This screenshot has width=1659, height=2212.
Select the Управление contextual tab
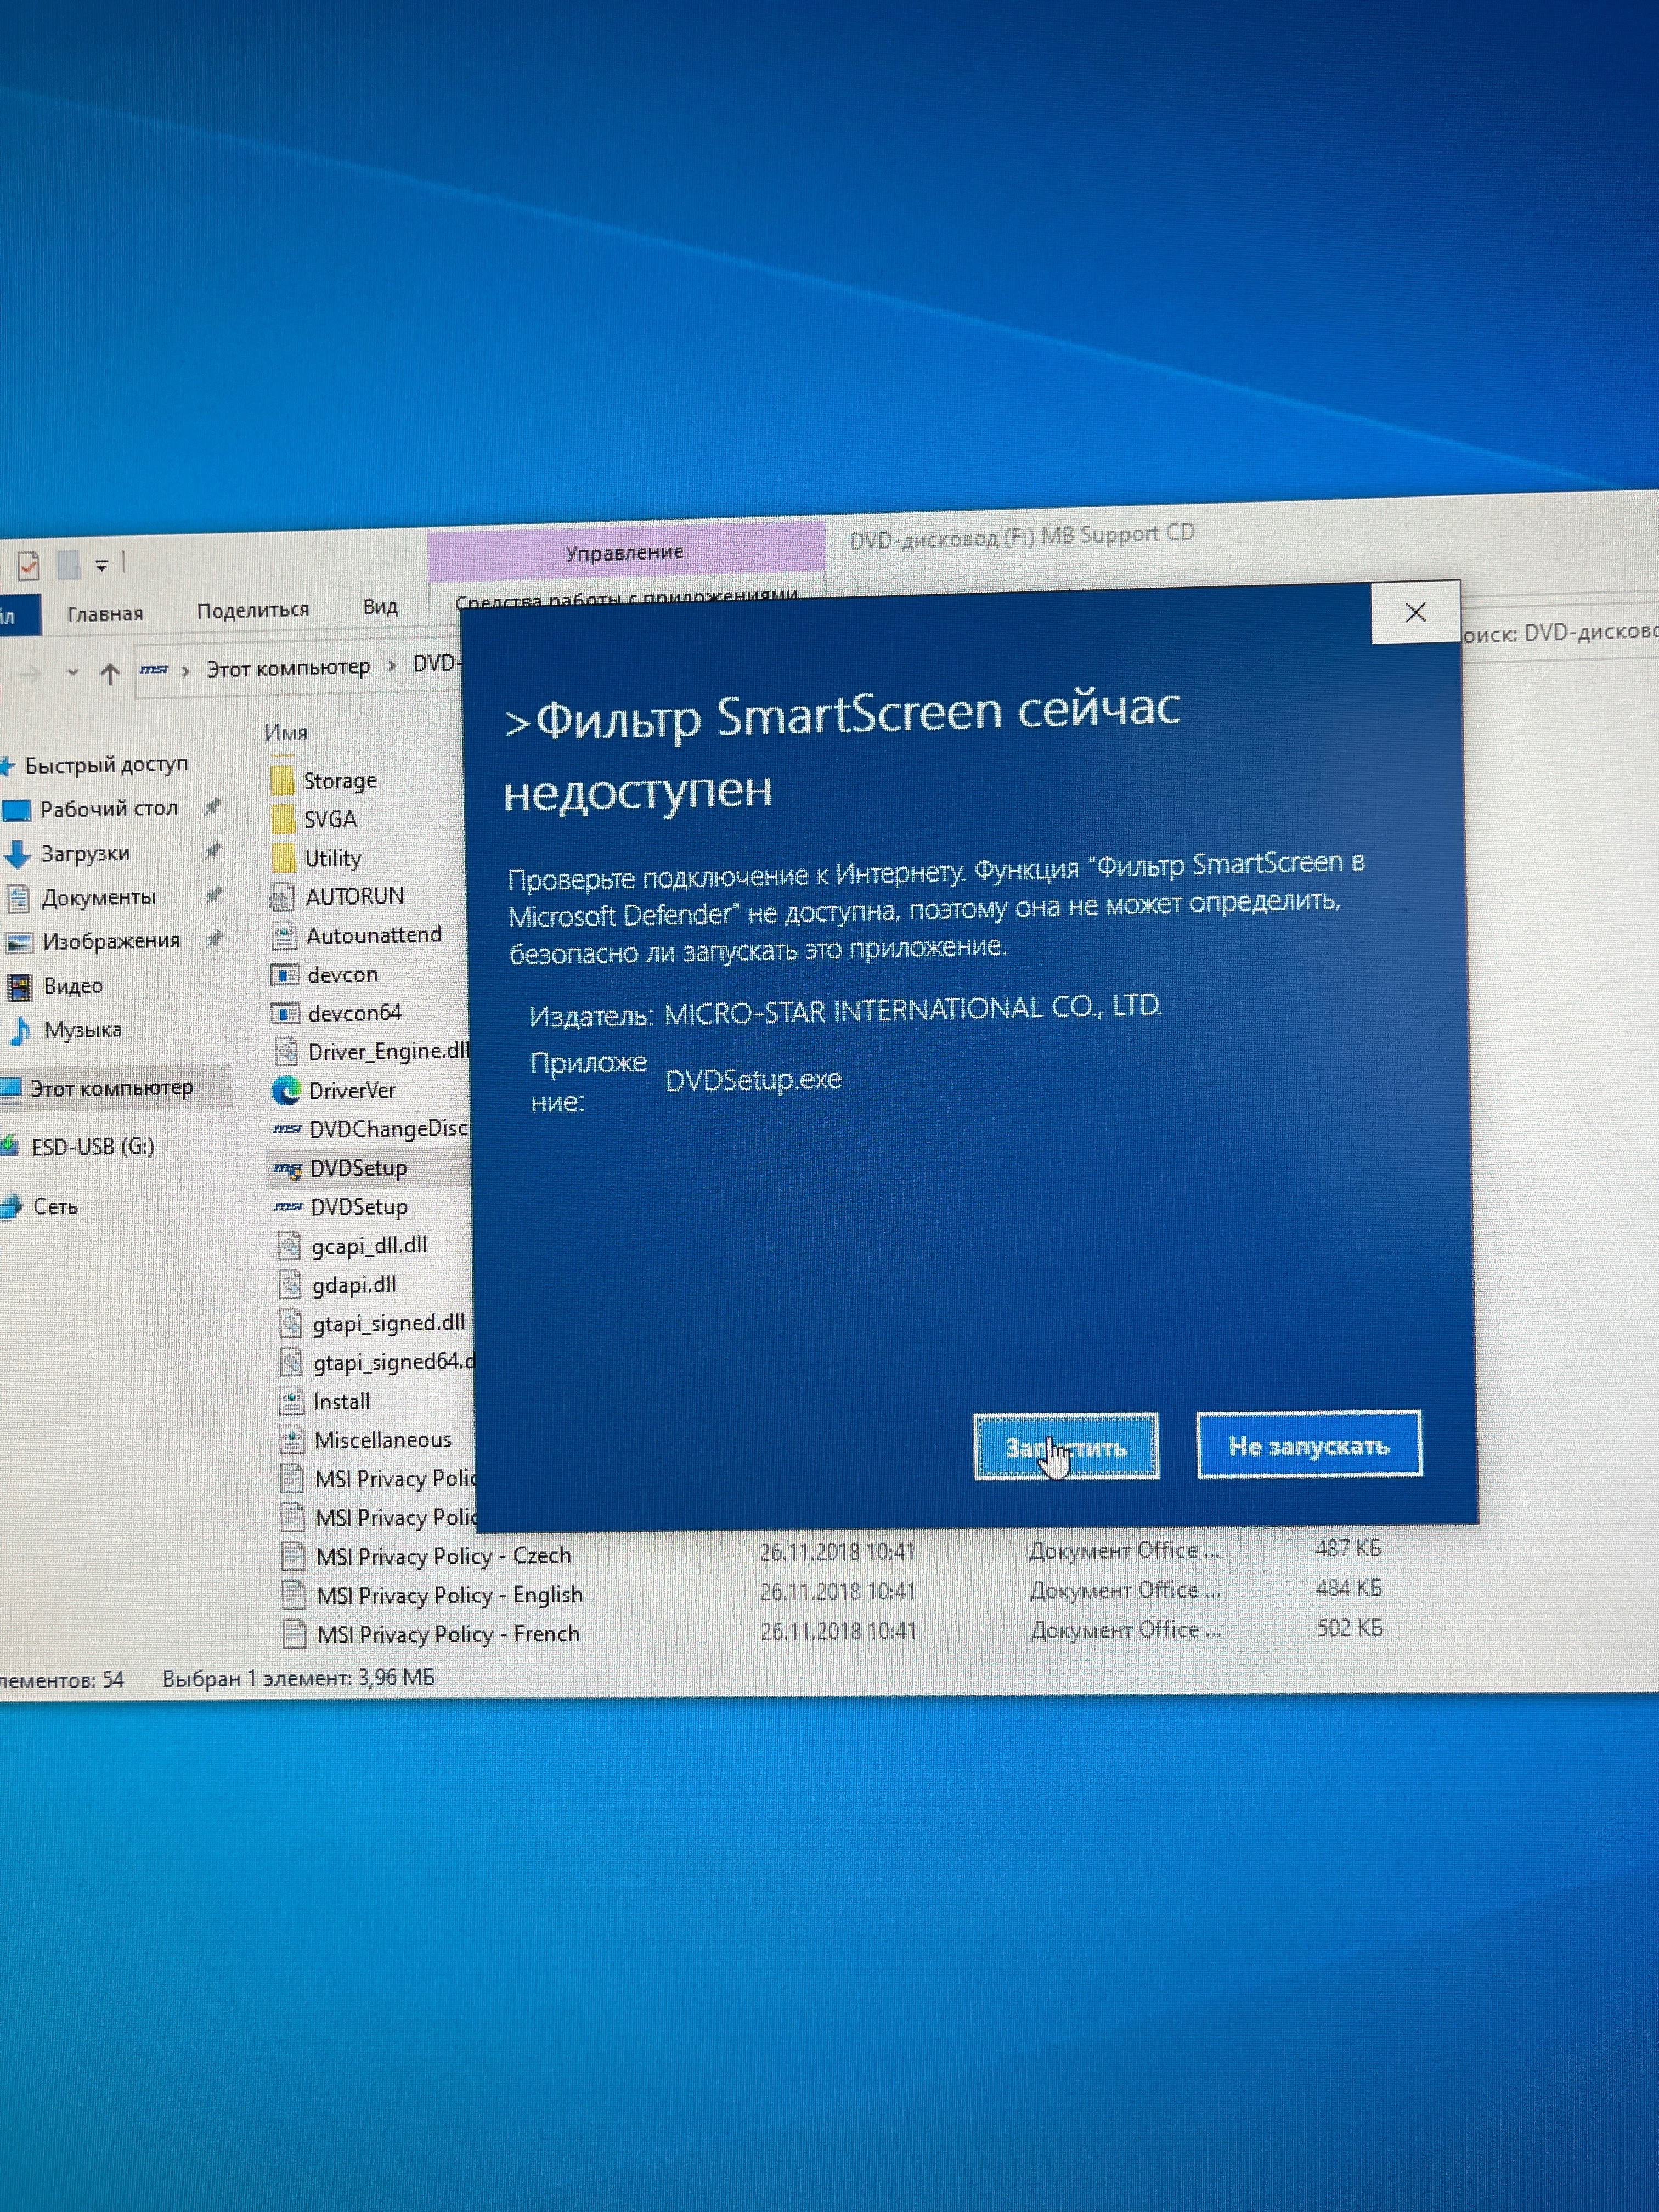[x=625, y=553]
